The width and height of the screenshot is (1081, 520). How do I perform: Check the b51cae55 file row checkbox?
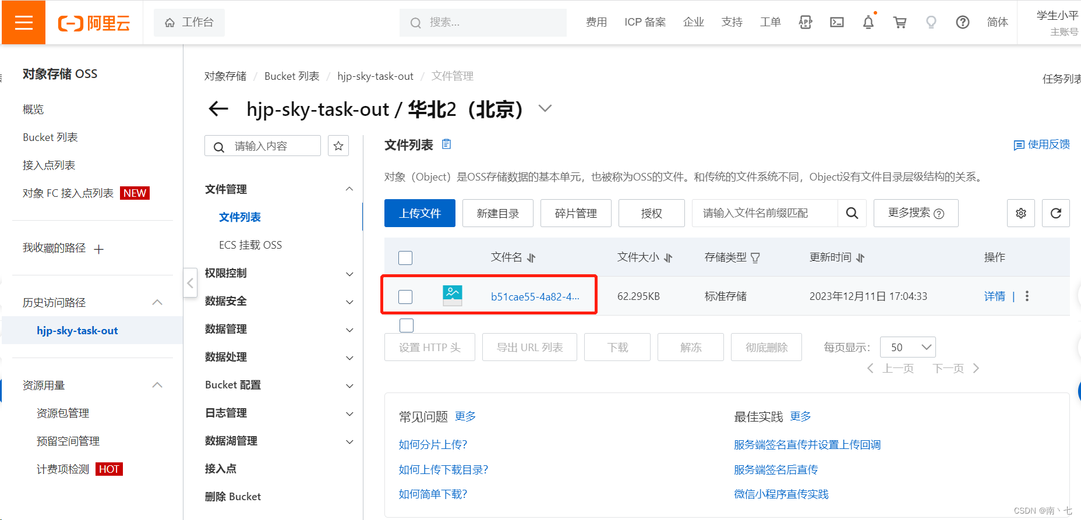point(405,296)
